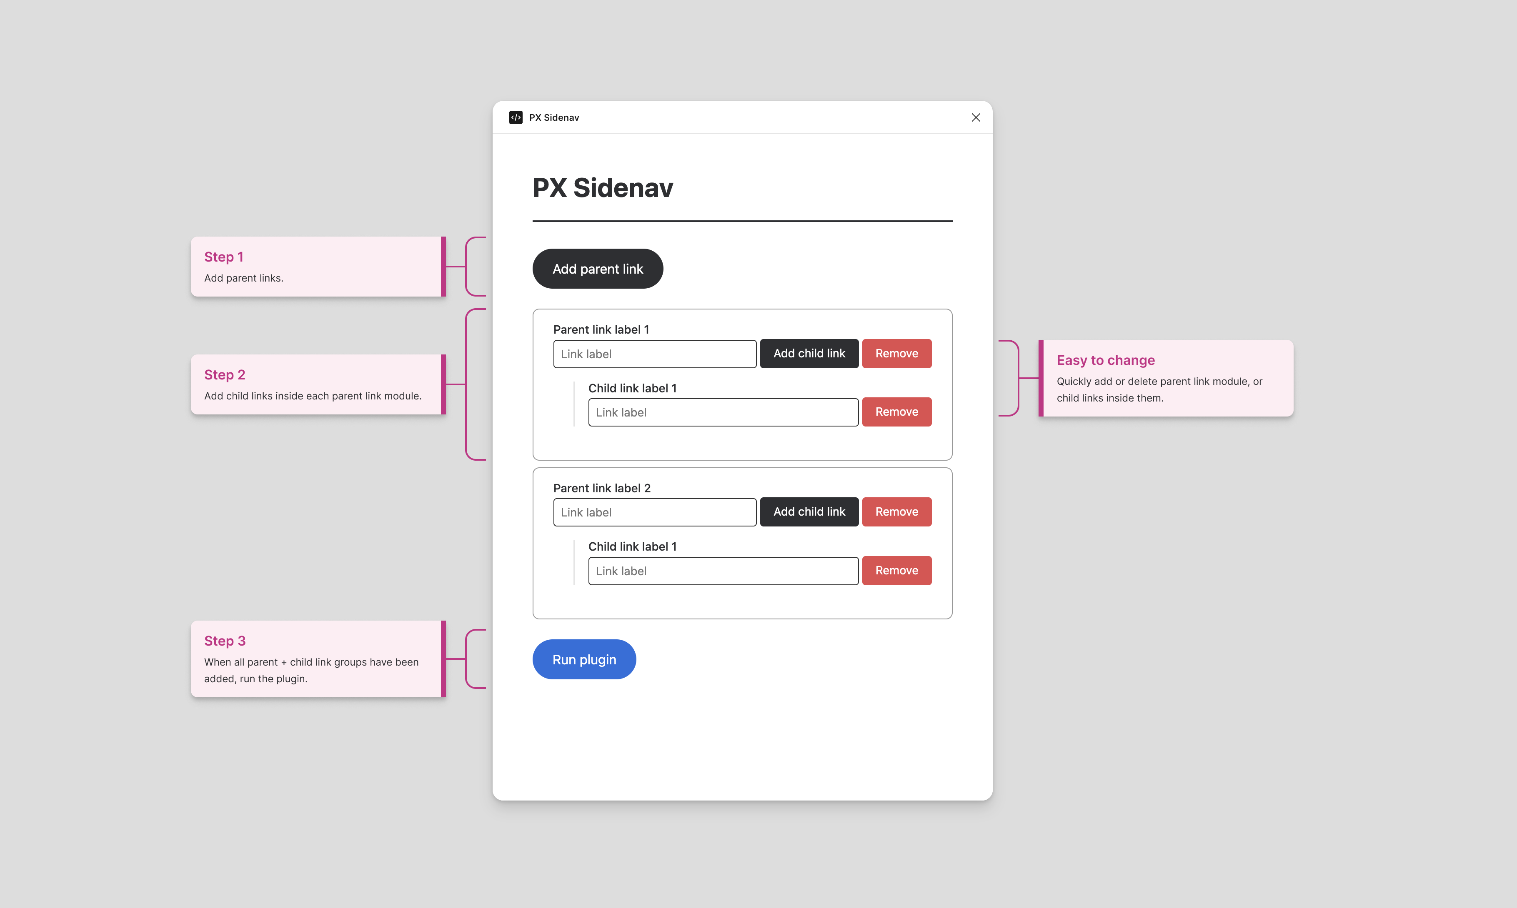Remove parent link 2 module
Viewport: 1517px width, 908px height.
tap(896, 511)
